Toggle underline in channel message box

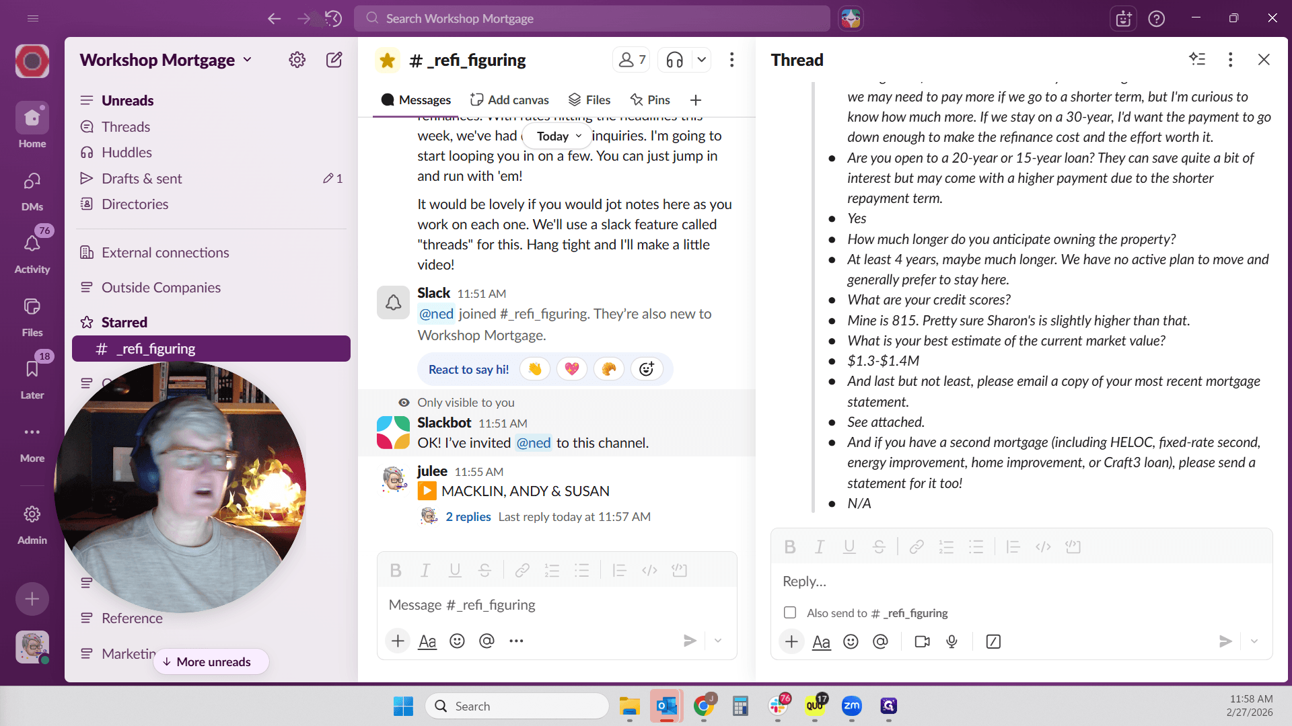point(455,570)
